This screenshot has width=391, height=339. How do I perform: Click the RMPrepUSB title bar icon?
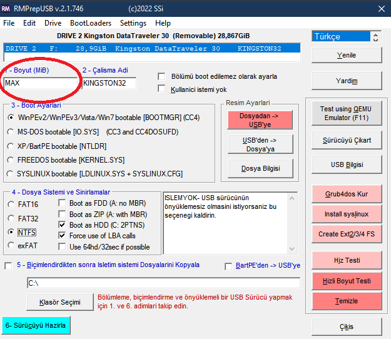(x=6, y=9)
